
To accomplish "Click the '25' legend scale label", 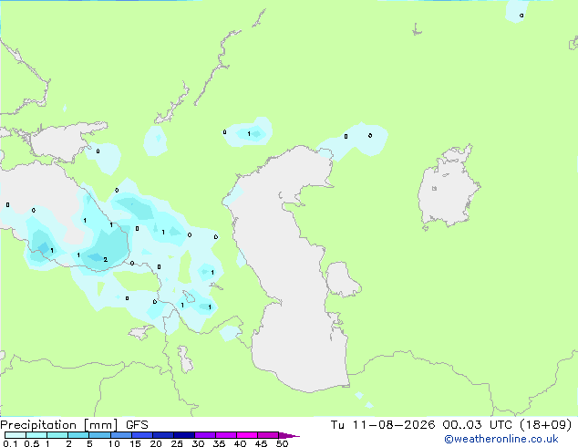I will click(x=177, y=443).
